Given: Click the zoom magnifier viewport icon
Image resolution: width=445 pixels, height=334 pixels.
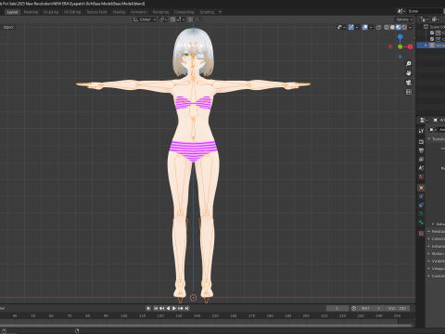Looking at the screenshot, I should tap(409, 64).
